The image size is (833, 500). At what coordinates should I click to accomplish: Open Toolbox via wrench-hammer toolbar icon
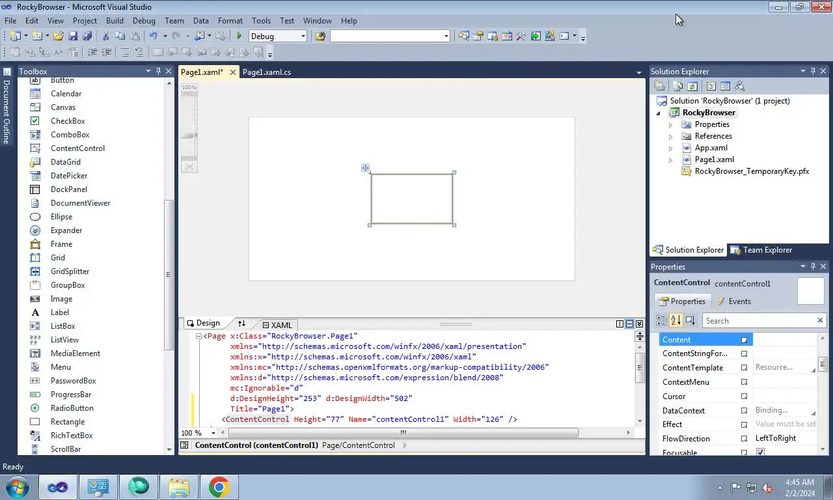(x=521, y=36)
